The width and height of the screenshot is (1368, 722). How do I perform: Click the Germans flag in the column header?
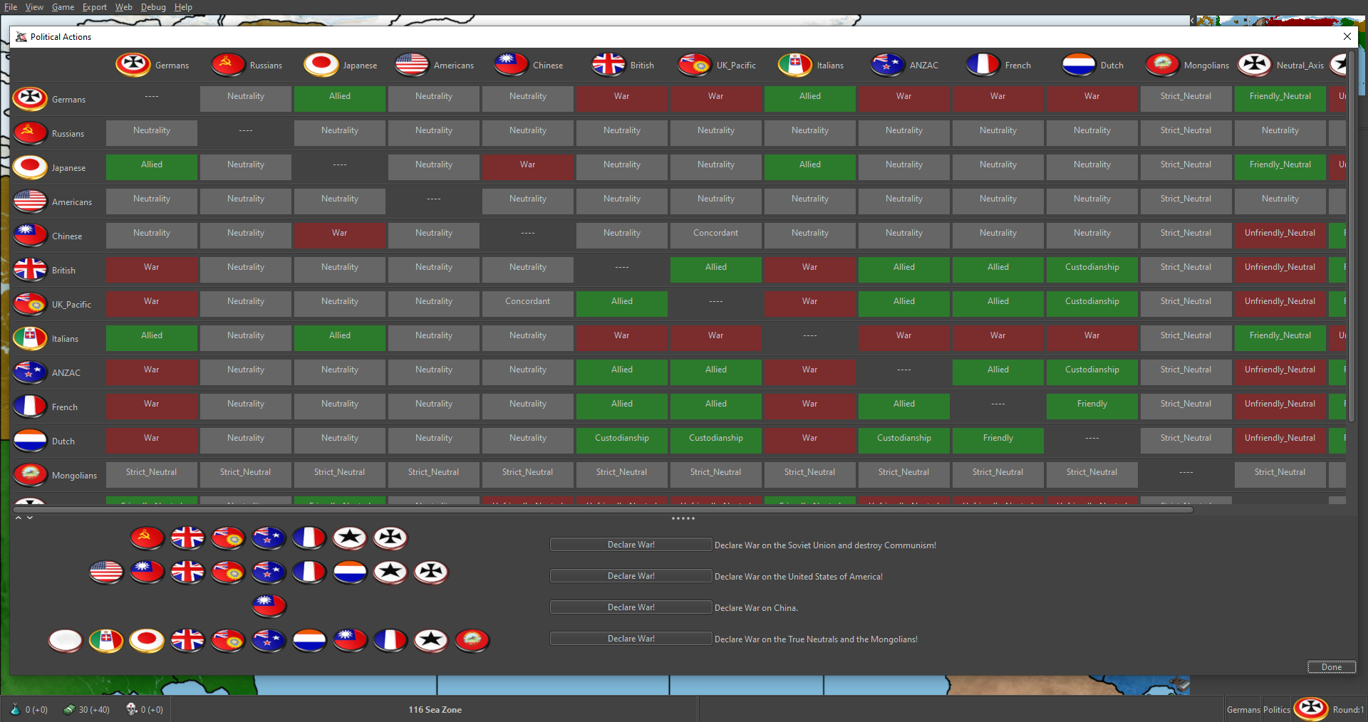click(x=133, y=65)
